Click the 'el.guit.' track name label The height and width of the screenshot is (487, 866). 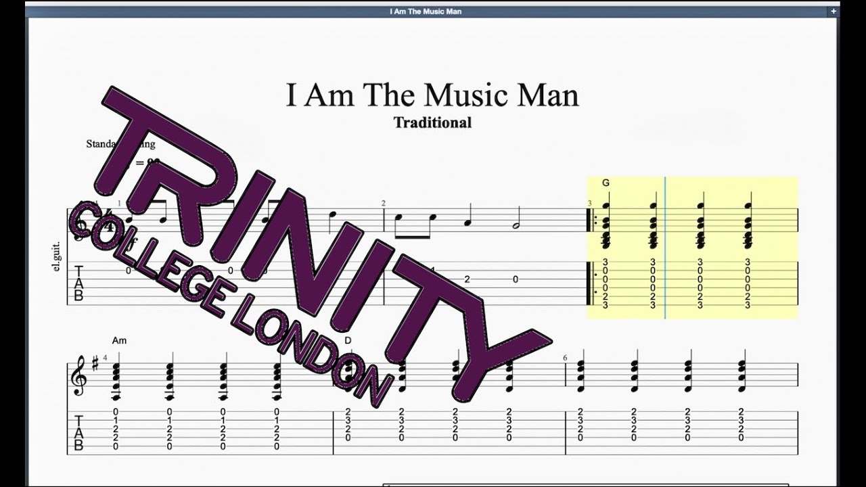click(55, 256)
